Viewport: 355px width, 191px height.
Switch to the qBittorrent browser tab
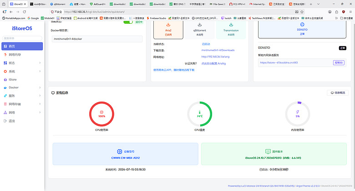click(x=58, y=4)
